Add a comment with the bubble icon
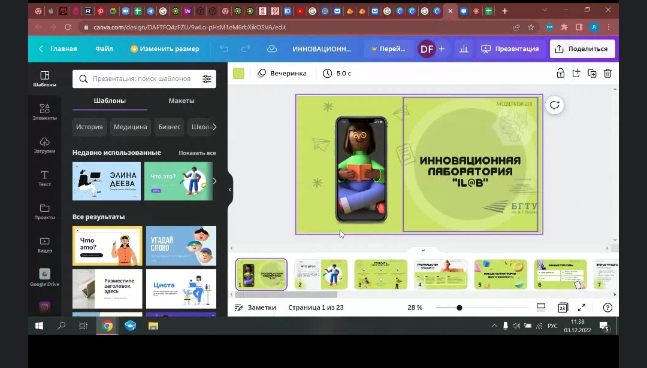Image resolution: width=647 pixels, height=368 pixels. pyautogui.click(x=554, y=105)
